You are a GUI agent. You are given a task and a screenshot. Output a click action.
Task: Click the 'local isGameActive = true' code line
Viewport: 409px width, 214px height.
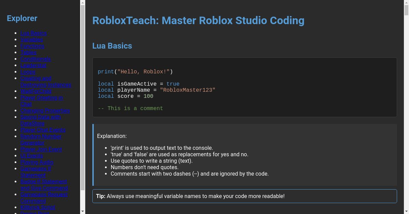click(138, 84)
